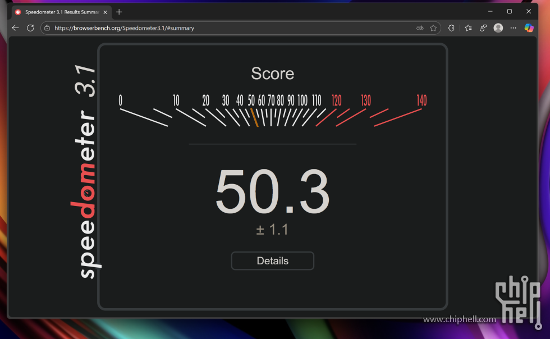Click the Score heading
The width and height of the screenshot is (550, 339).
click(273, 74)
